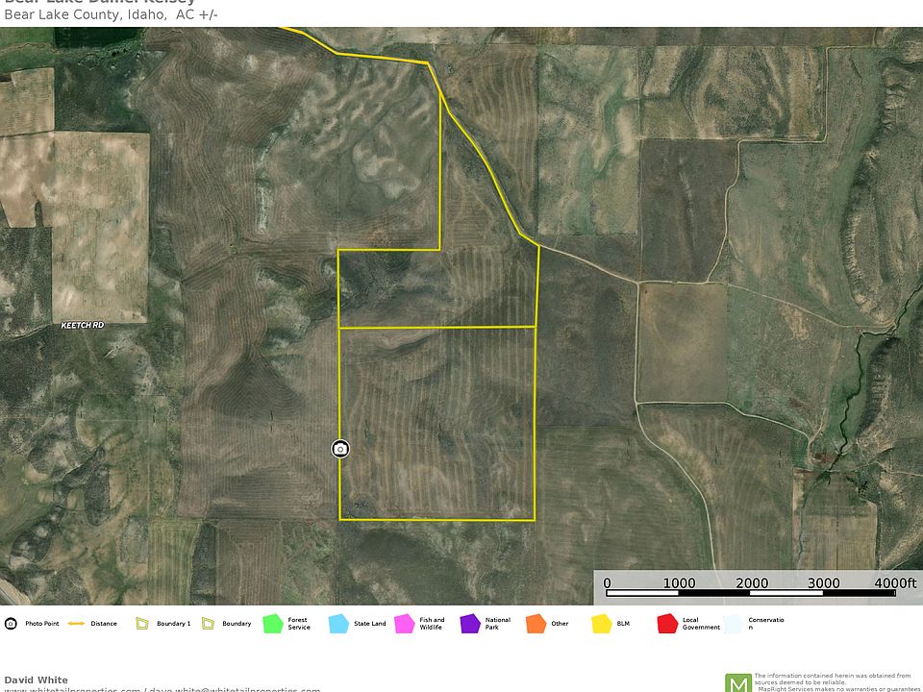This screenshot has width=923, height=692.
Task: Click the map scale bar
Action: pos(751,593)
